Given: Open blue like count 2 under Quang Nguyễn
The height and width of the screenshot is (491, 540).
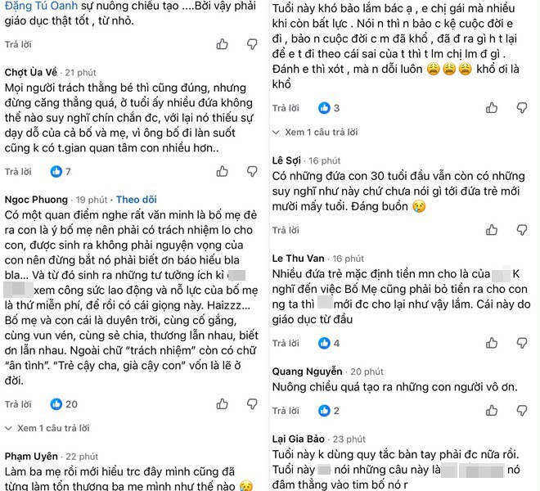Looking at the screenshot, I should click(x=329, y=411).
